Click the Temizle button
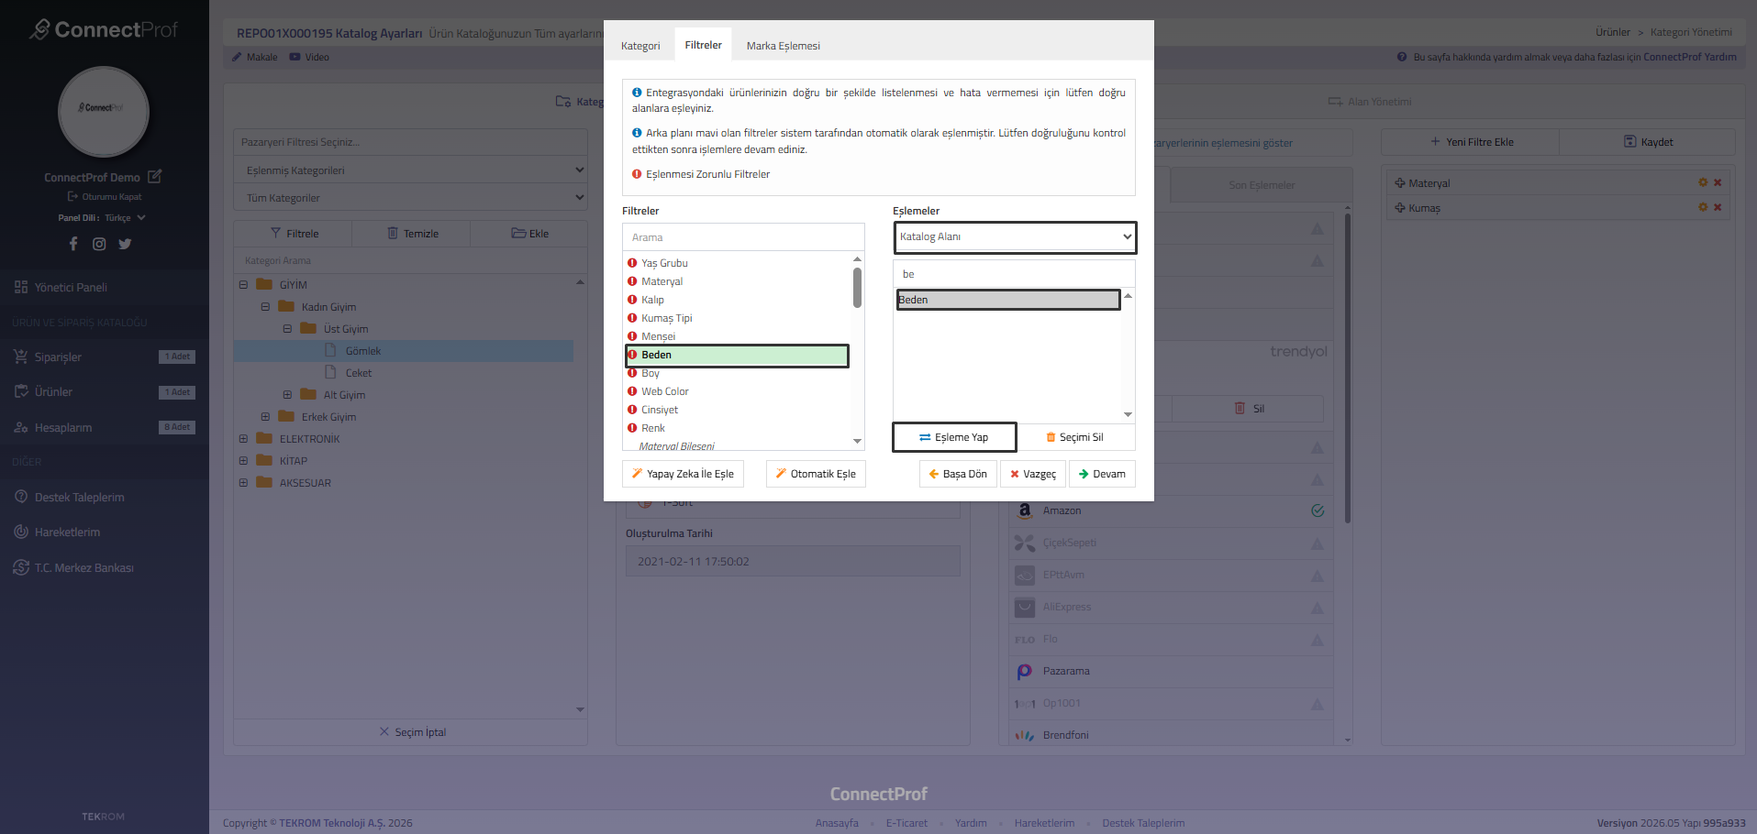Viewport: 1757px width, 834px height. click(x=412, y=234)
